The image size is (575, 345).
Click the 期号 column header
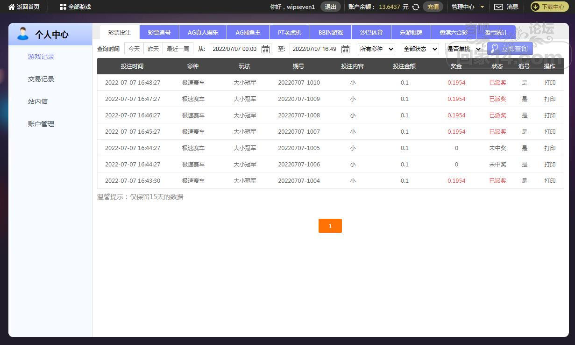[298, 66]
